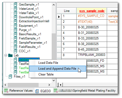Click the FieldSample_v1 document icon

click(15, 38)
